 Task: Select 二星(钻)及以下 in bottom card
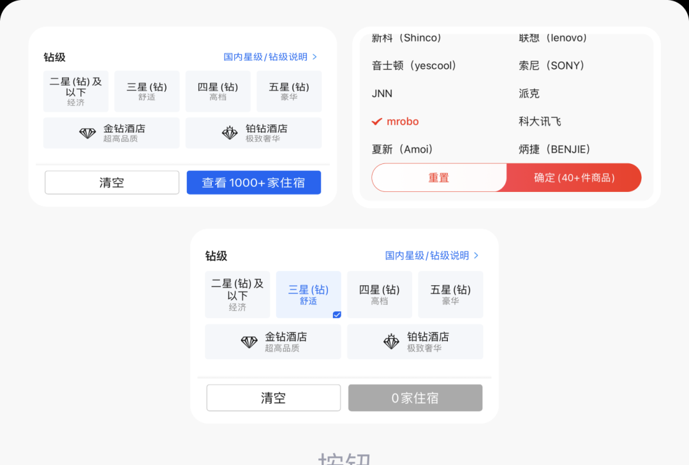(237, 295)
